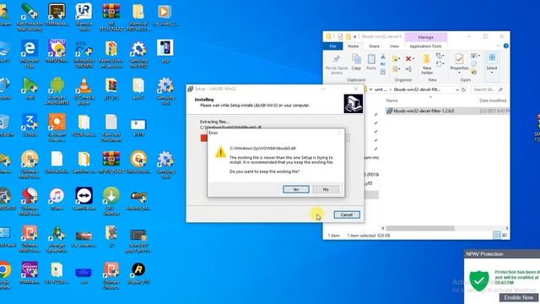Cancel the LibUSB-Win32 setup
Image resolution: width=540 pixels, height=304 pixels.
pos(347,214)
